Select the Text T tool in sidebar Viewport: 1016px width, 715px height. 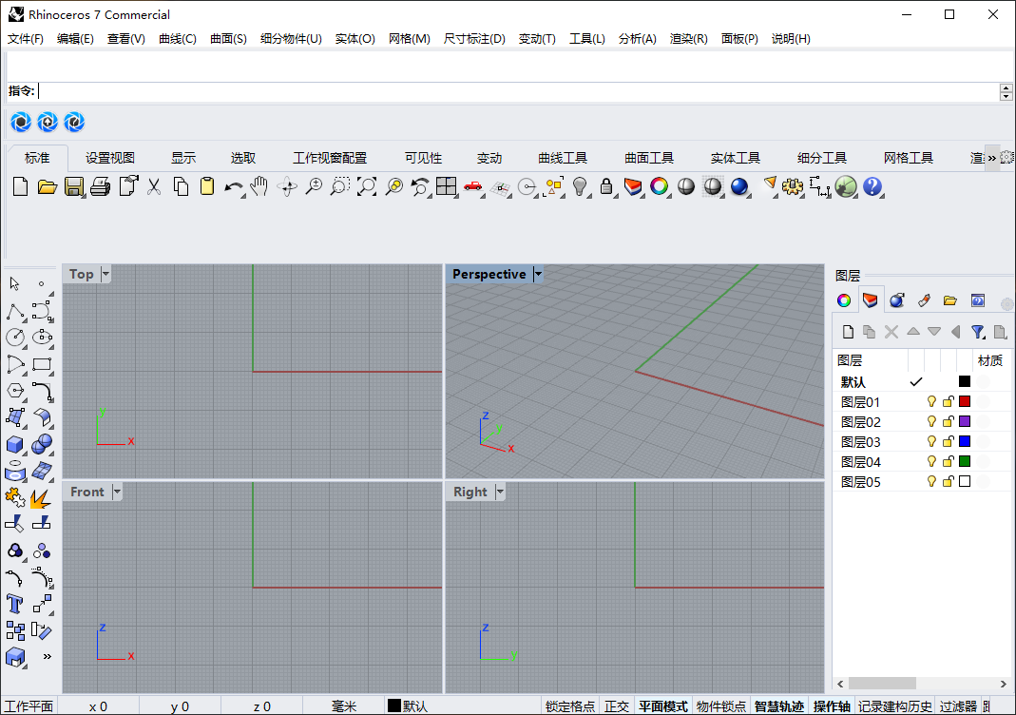pos(15,604)
